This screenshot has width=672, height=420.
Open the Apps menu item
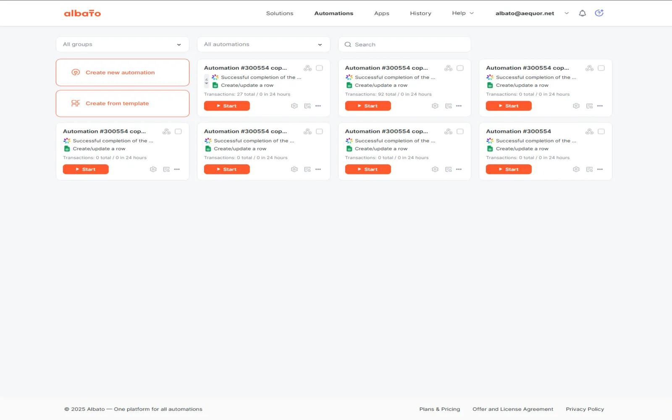click(381, 13)
